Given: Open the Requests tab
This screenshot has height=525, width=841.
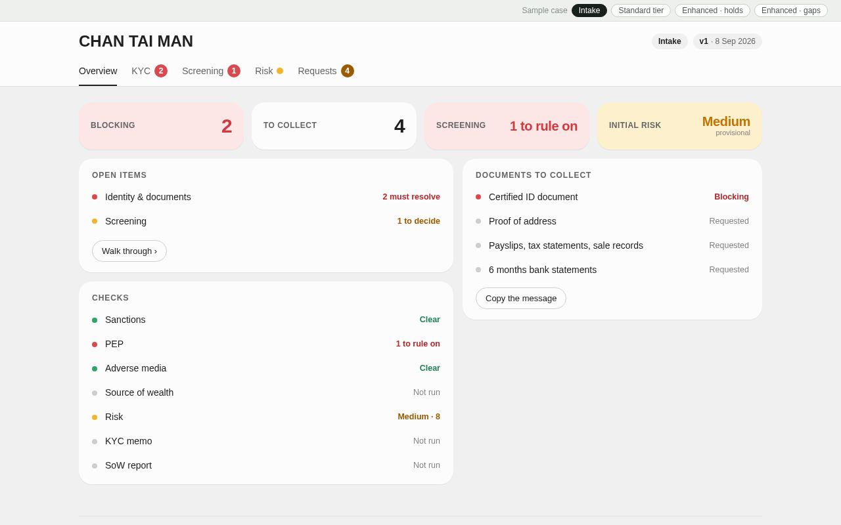Looking at the screenshot, I should click(326, 71).
